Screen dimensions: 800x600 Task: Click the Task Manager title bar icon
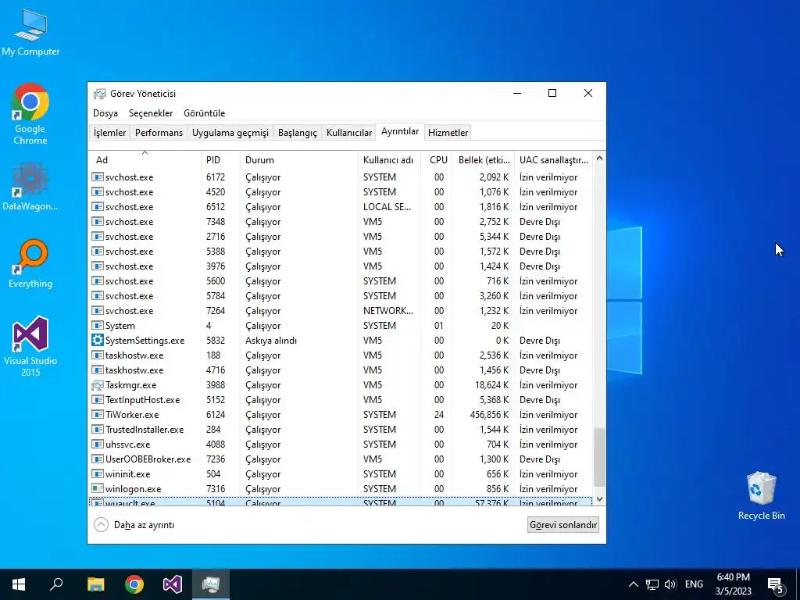(99, 94)
